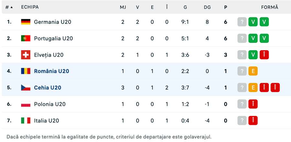This screenshot has height=142, width=291.
Task: Sort table by the # column arrow
Action: [12, 7]
